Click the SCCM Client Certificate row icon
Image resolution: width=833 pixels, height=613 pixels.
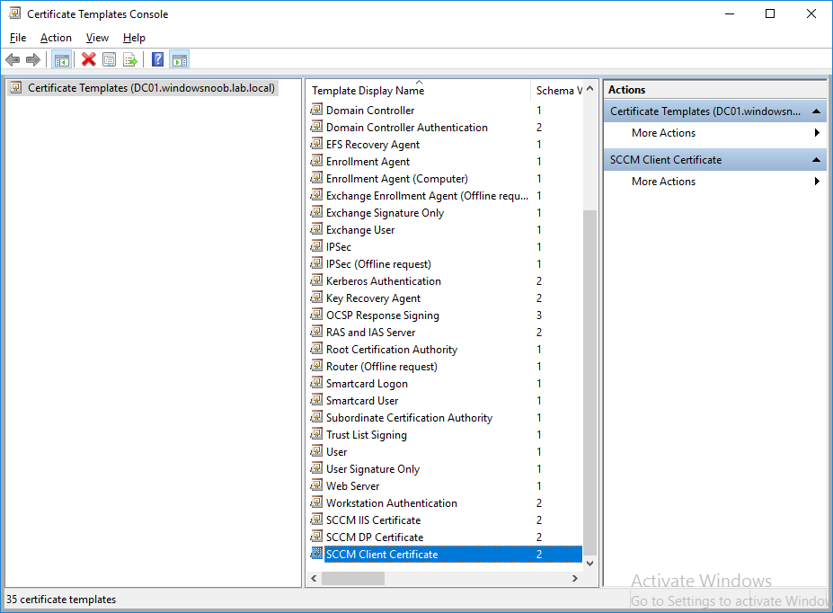click(x=316, y=554)
